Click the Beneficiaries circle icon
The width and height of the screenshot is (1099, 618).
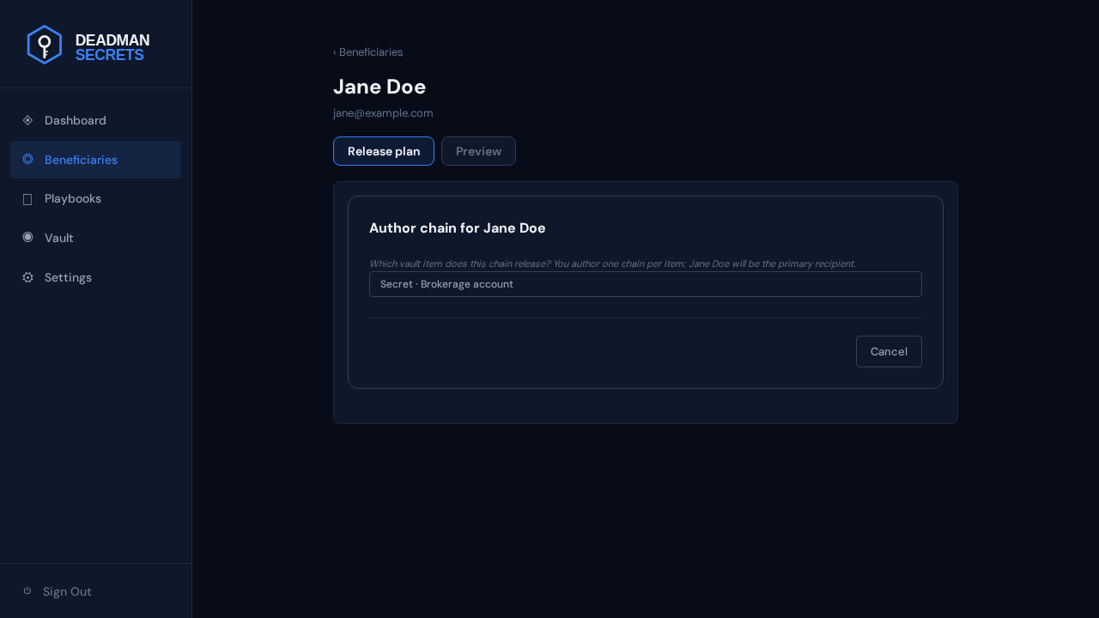pos(27,160)
